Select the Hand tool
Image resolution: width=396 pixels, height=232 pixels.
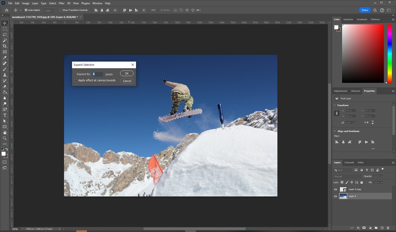click(x=5, y=132)
